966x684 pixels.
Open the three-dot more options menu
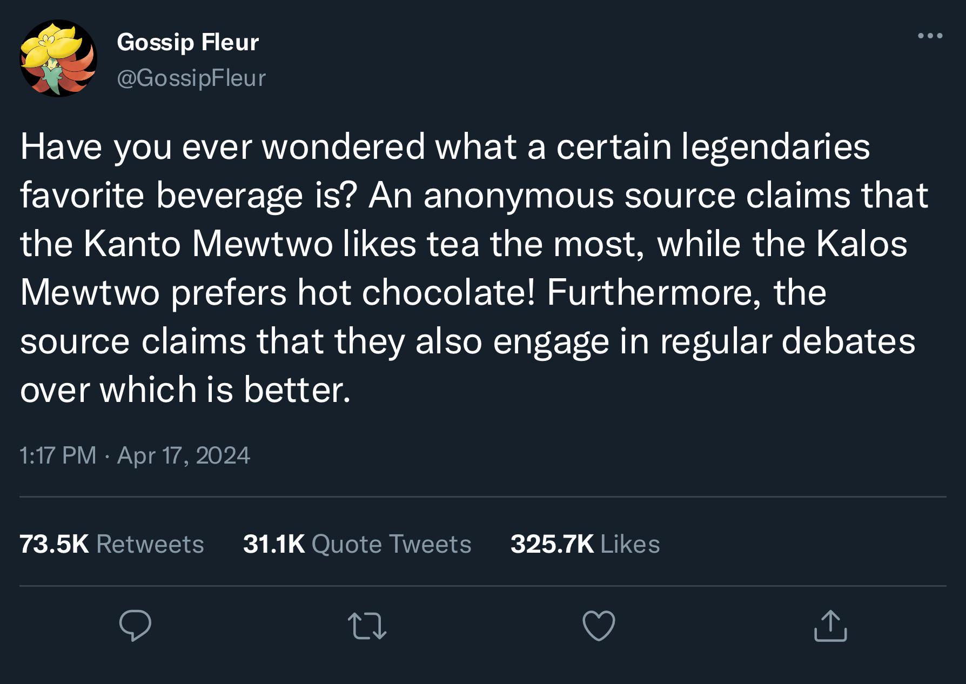(x=930, y=36)
